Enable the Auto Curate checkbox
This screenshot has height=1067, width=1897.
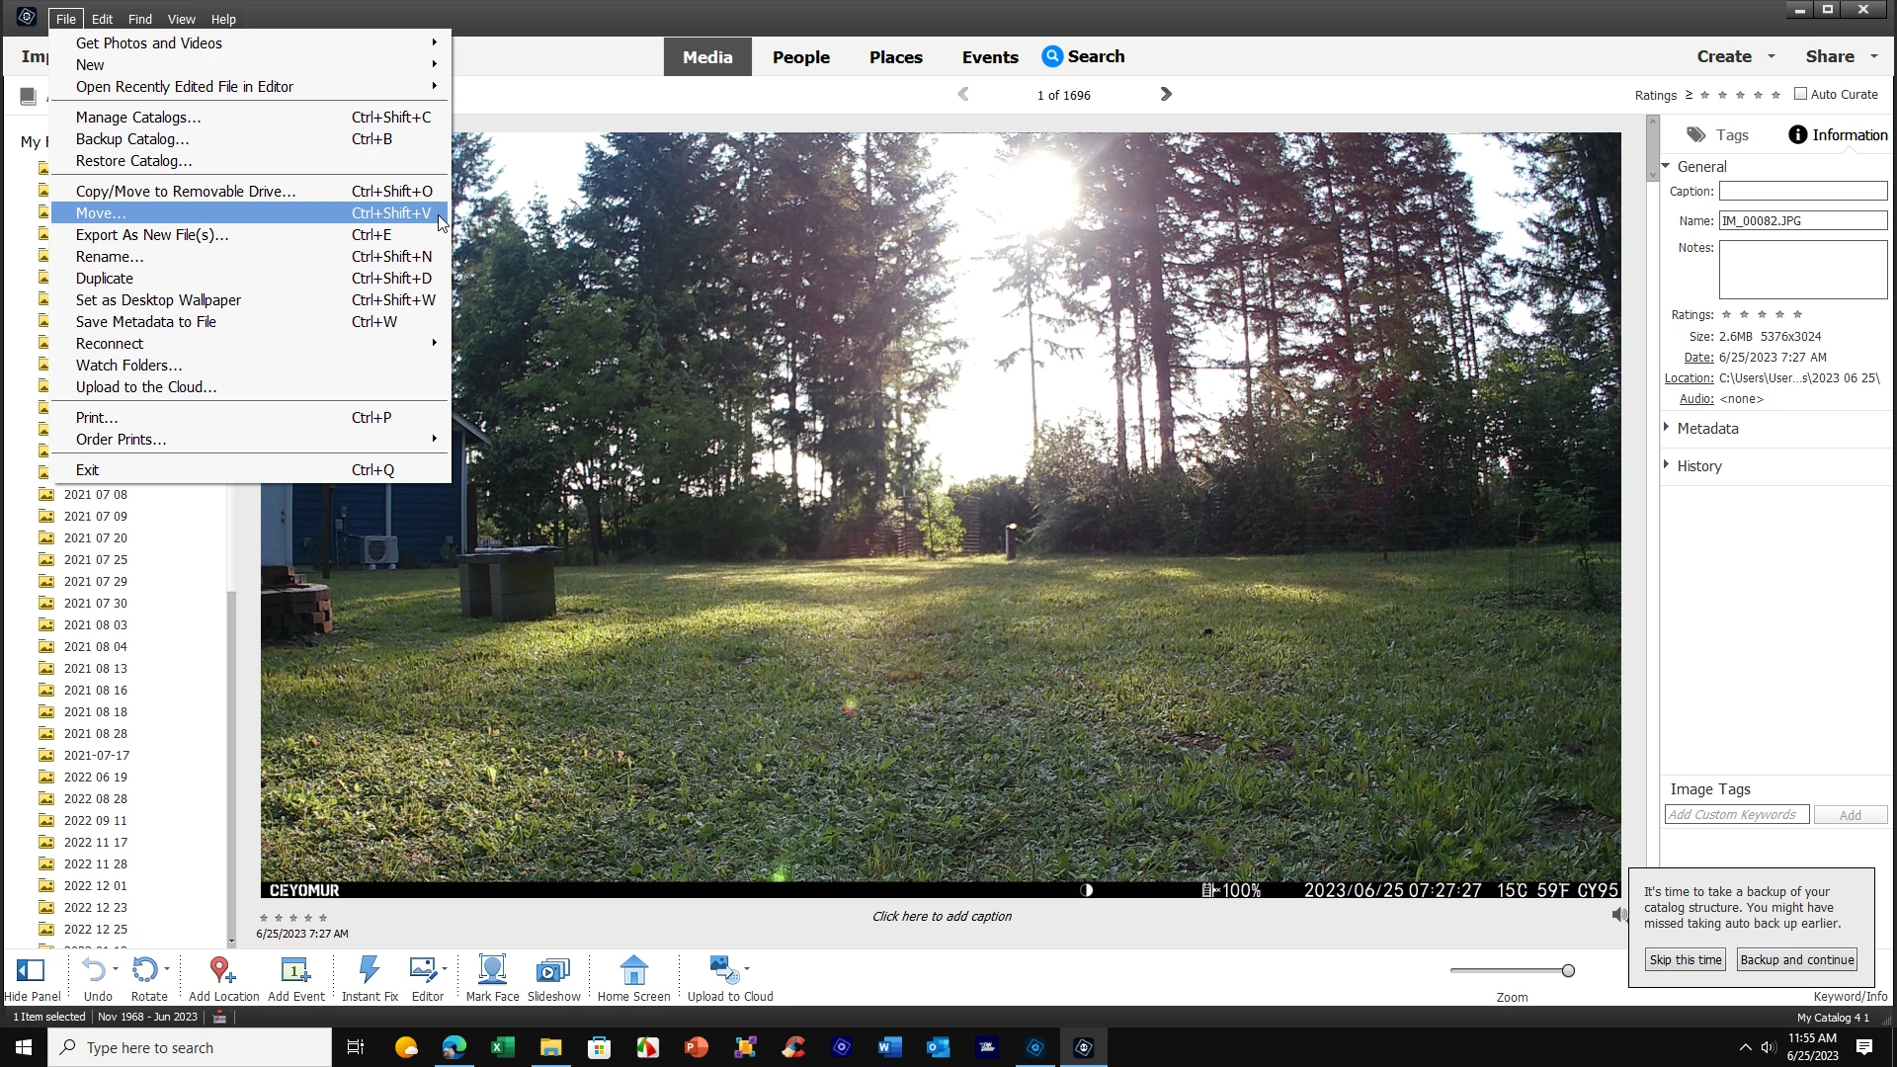tap(1800, 94)
